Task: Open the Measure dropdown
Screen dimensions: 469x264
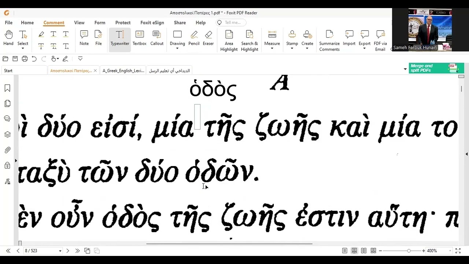Action: coord(272,48)
